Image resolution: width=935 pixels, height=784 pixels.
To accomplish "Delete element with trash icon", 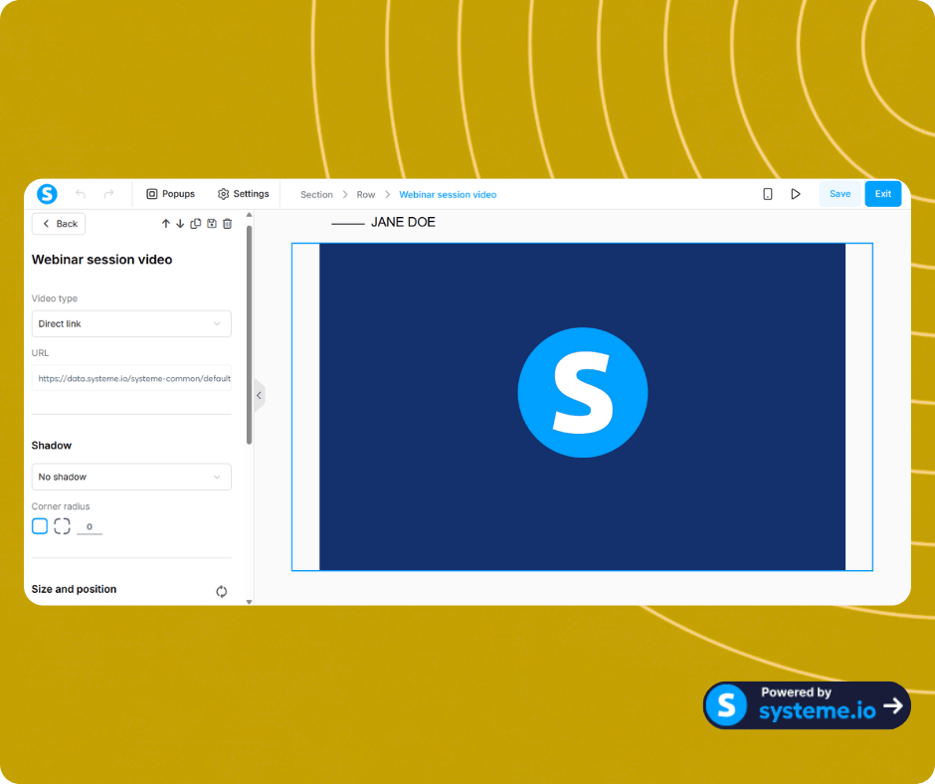I will click(227, 224).
